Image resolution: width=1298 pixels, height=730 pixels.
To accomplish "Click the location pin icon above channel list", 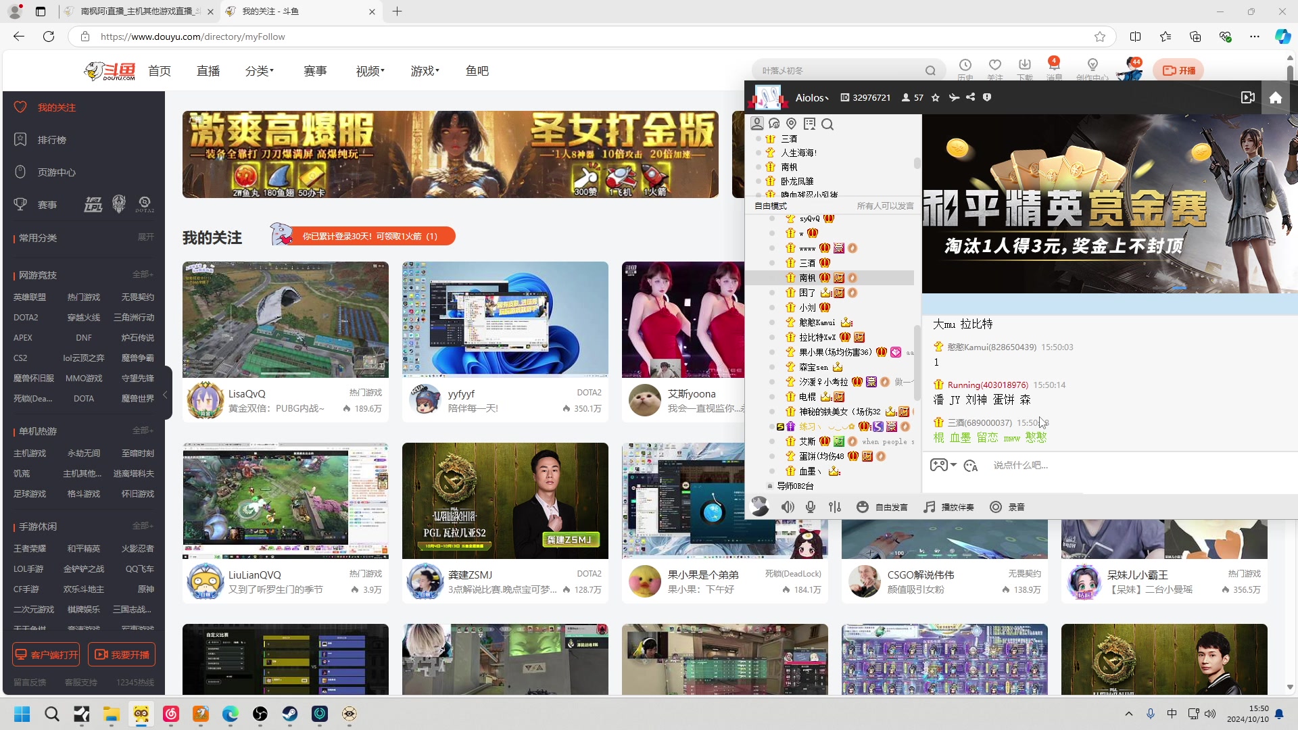I will click(x=792, y=124).
